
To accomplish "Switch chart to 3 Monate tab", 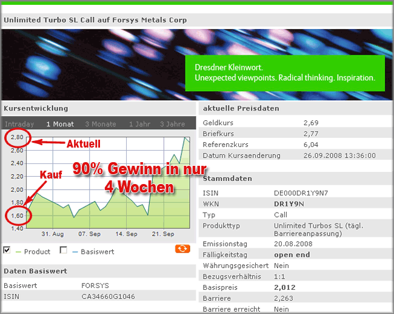I will click(101, 124).
